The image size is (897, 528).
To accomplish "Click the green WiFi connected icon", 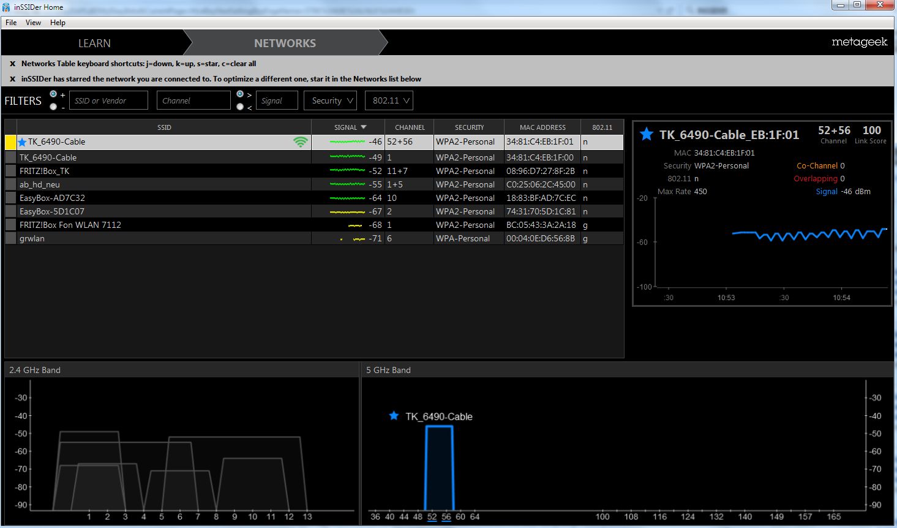I will pyautogui.click(x=300, y=142).
